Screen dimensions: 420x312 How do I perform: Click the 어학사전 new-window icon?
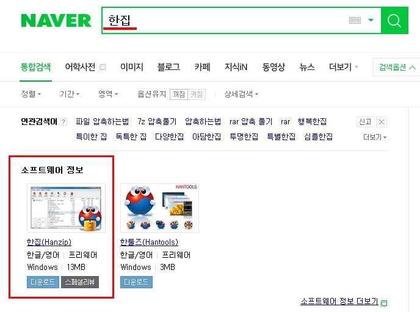point(103,67)
